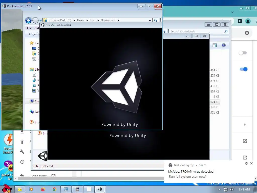
Task: Click the Chrome settings downloads arrow icon
Action: tap(22, 132)
